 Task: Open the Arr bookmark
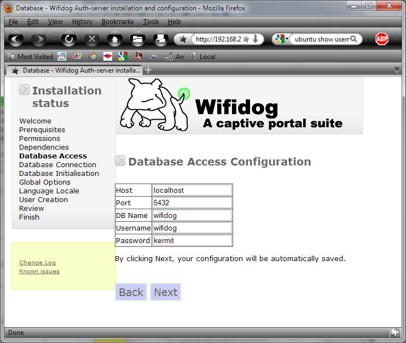pos(175,57)
